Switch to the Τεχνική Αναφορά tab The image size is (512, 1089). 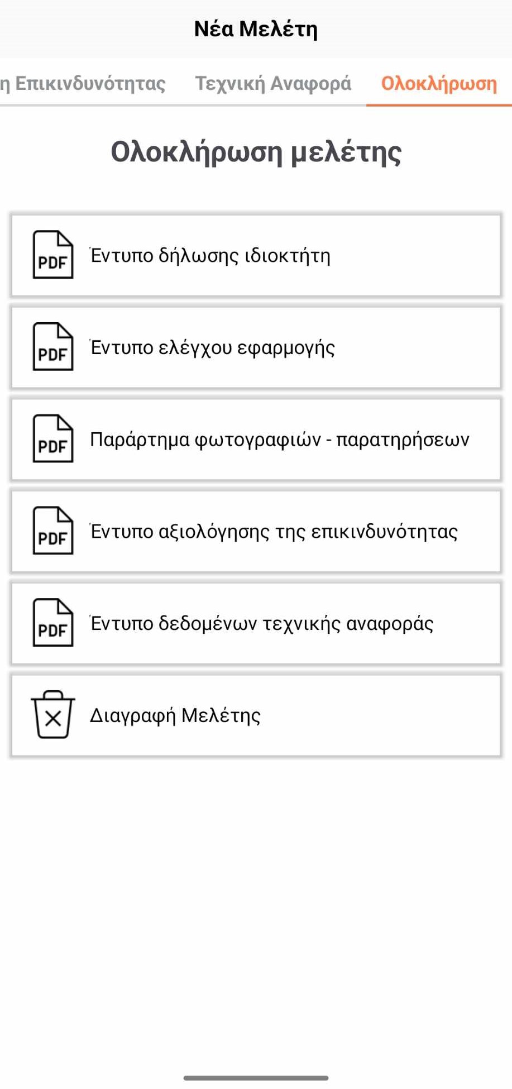coord(273,83)
